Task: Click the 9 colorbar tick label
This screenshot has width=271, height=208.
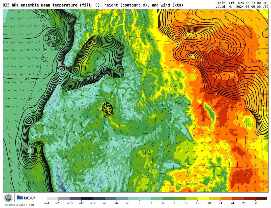Action: [174, 203]
